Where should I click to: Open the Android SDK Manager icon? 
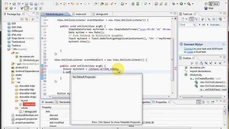pos(133,4)
